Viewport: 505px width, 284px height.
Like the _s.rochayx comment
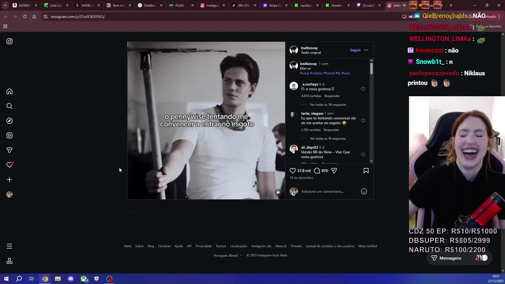point(363,89)
